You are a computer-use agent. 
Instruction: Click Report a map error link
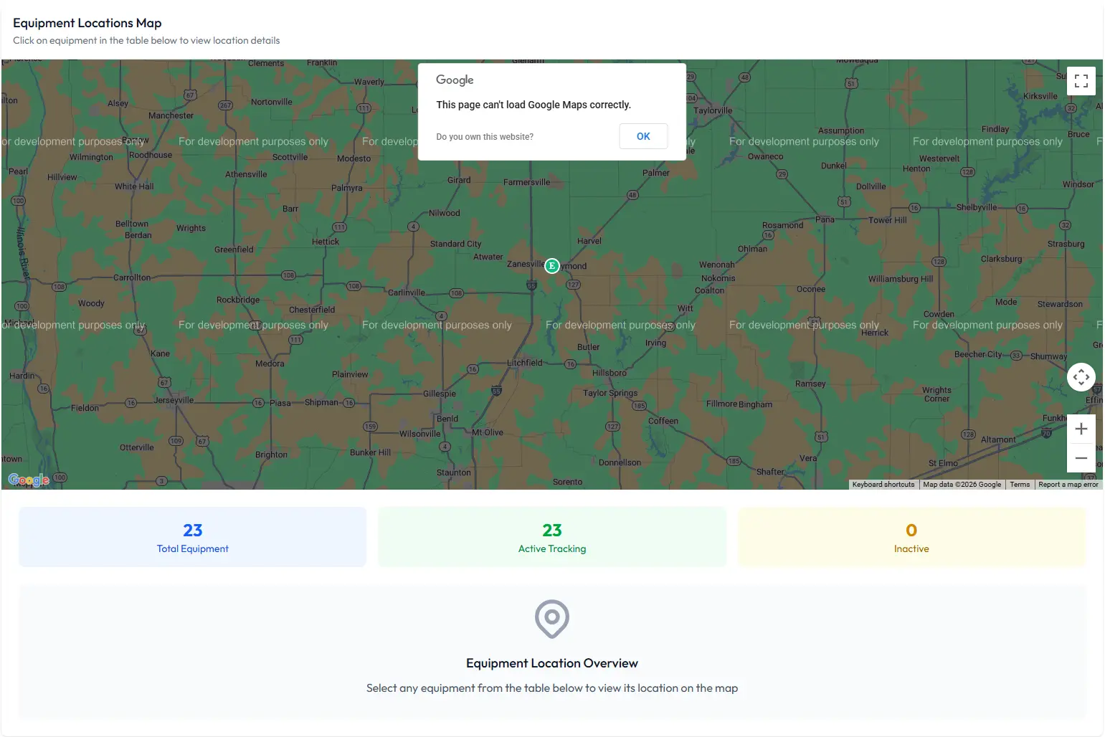click(1068, 485)
